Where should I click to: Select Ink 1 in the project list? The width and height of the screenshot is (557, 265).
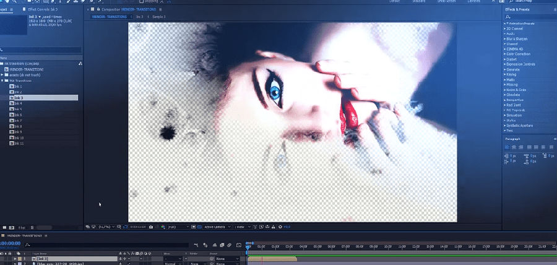point(18,86)
